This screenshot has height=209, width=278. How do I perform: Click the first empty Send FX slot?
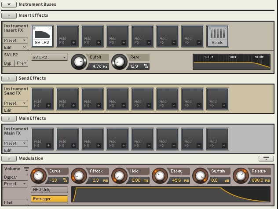[x=42, y=99]
